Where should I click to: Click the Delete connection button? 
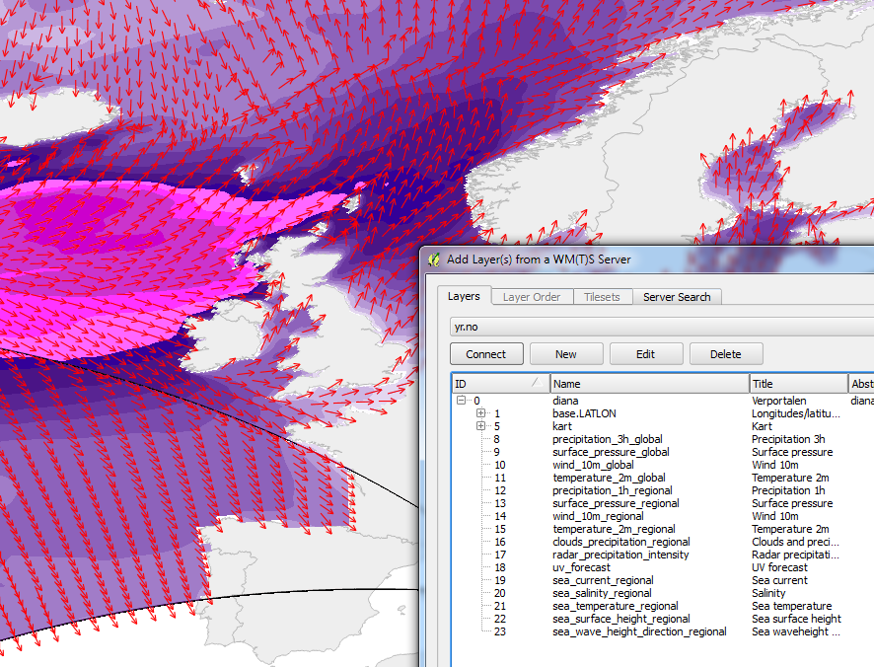(x=726, y=354)
